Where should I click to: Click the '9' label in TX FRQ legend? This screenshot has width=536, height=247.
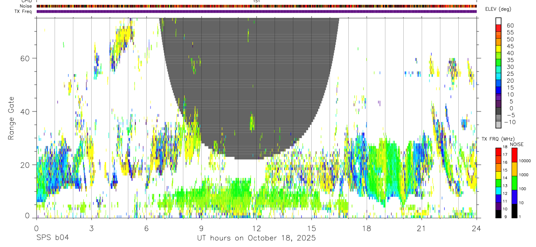tap(505, 217)
